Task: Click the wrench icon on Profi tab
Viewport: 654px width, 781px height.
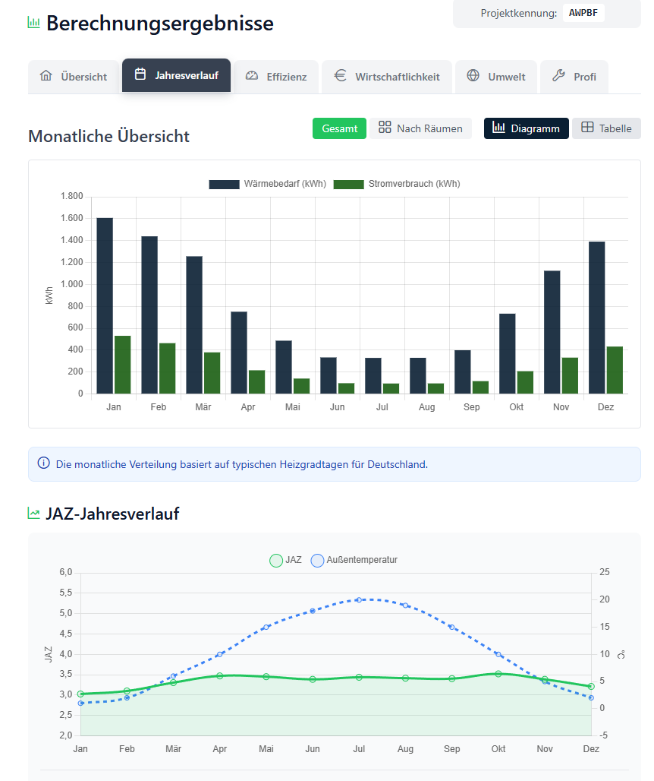Action: click(559, 76)
